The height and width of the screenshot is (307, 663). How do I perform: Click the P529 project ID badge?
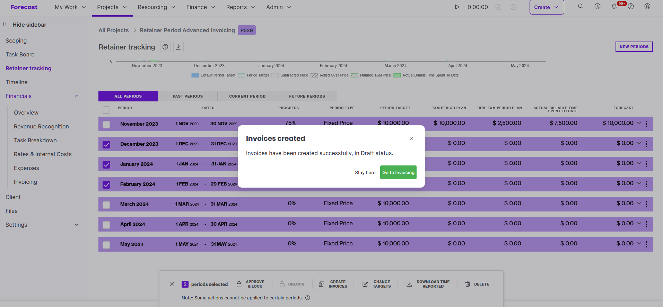(247, 30)
